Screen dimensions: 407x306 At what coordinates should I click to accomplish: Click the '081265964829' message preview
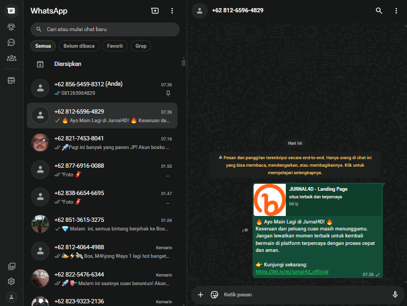pos(78,93)
